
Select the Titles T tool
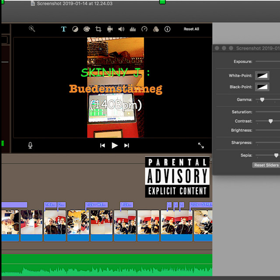[63, 29]
